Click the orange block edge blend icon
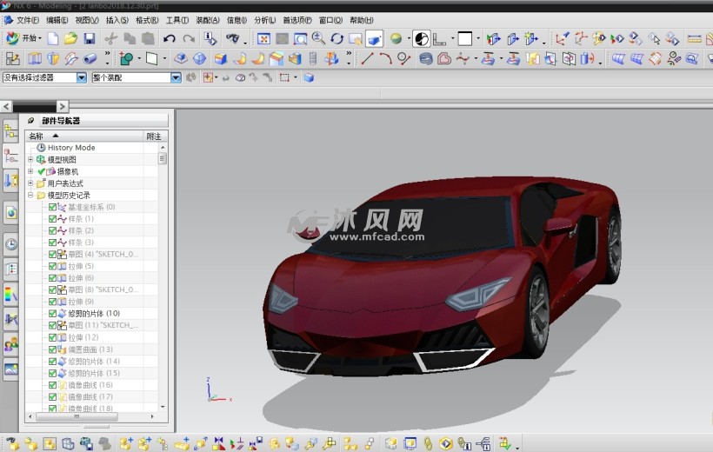 coord(221,58)
